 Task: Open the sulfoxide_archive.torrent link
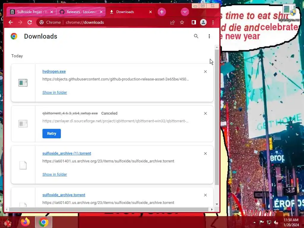64,195
